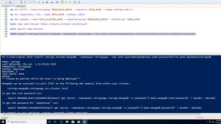Show script pane on the right
Viewport: 221px width, 124px height.
(x=66, y=2)
